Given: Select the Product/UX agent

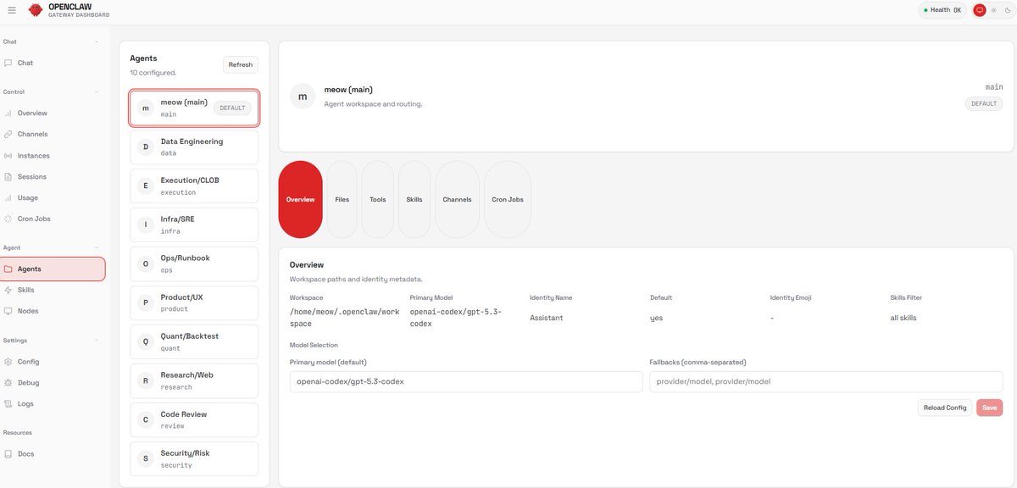Looking at the screenshot, I should click(194, 302).
